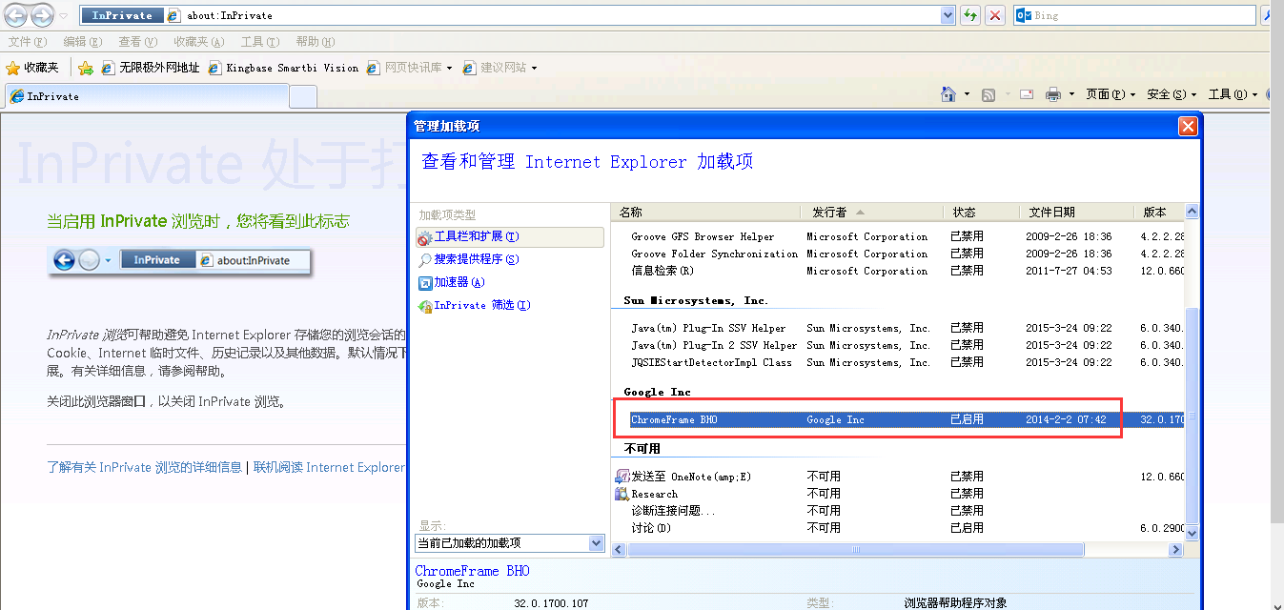
Task: Open the 编辑(E) menu
Action: click(82, 42)
